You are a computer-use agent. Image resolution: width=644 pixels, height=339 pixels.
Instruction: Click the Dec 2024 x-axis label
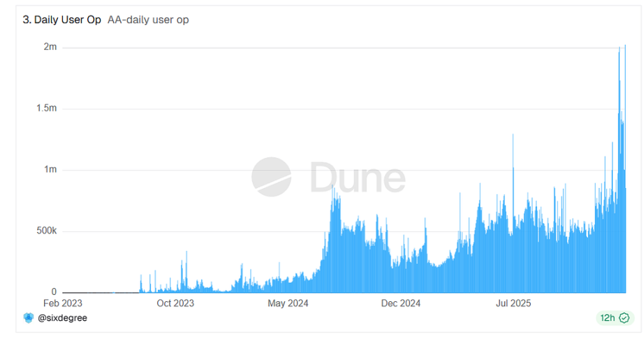pyautogui.click(x=401, y=303)
